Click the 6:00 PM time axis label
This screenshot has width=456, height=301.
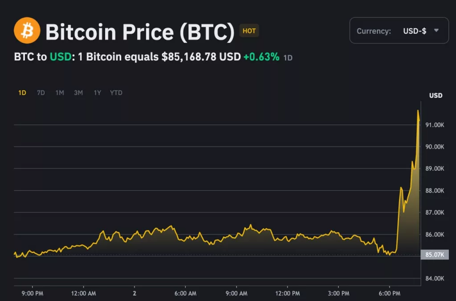390,293
